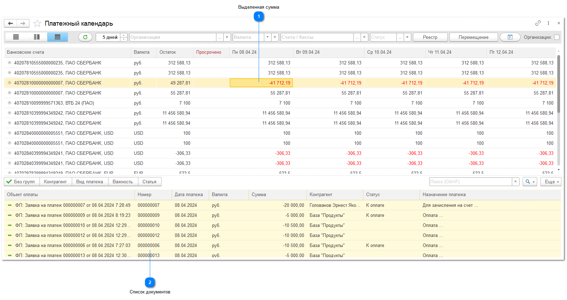Group documents by Вид платежа
The image size is (567, 300).
[90, 182]
